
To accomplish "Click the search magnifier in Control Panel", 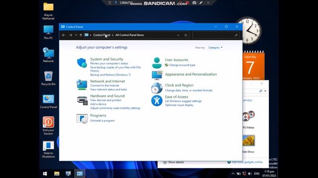I will 236,35.
